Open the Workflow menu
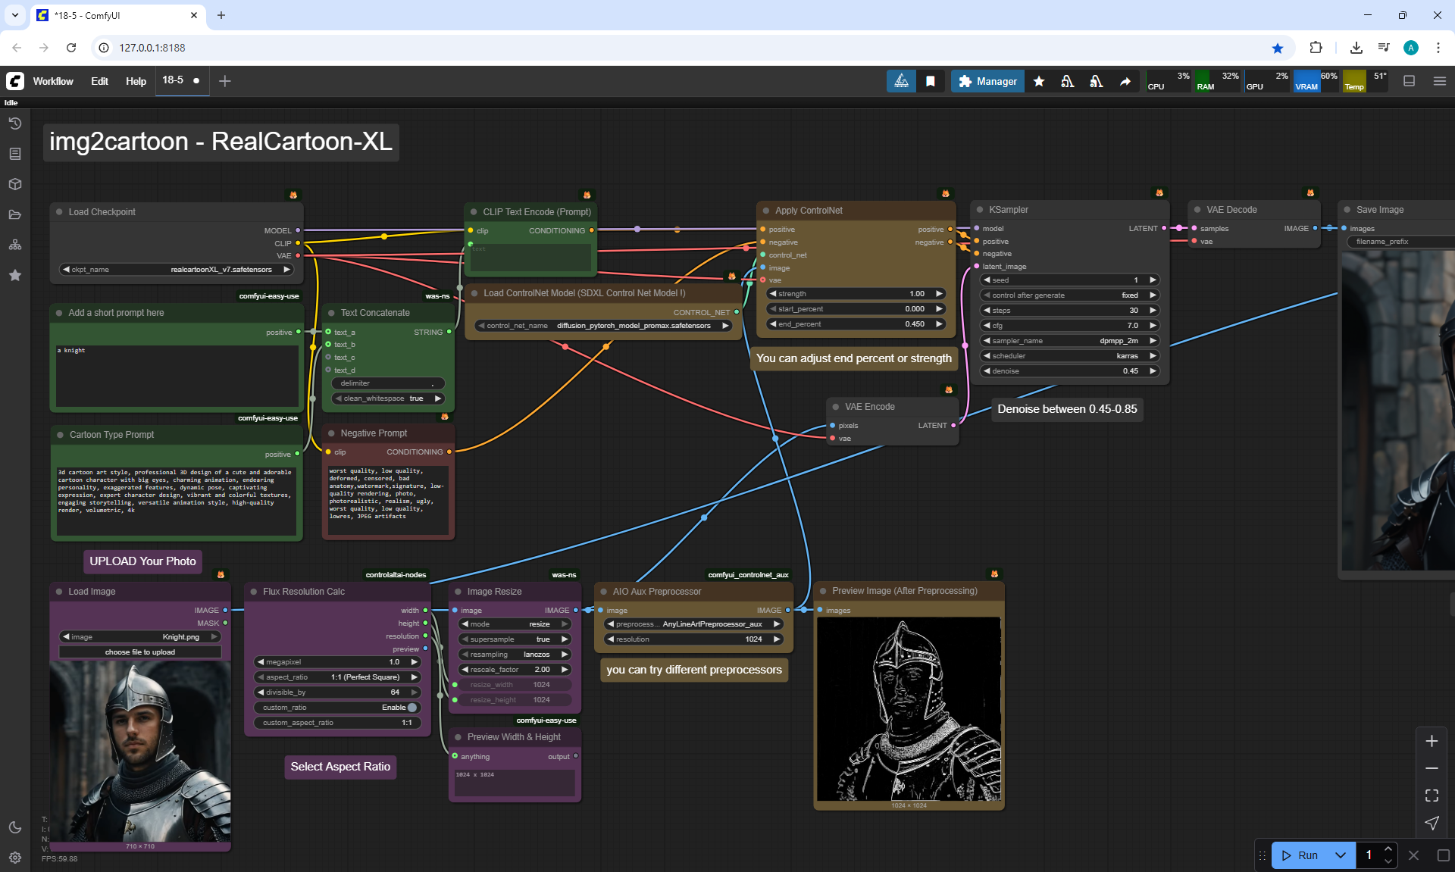Image resolution: width=1455 pixels, height=872 pixels. [x=53, y=81]
